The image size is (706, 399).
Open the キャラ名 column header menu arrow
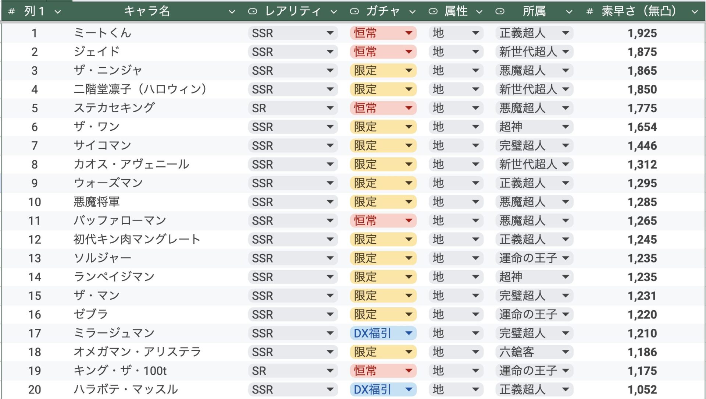pyautogui.click(x=232, y=12)
